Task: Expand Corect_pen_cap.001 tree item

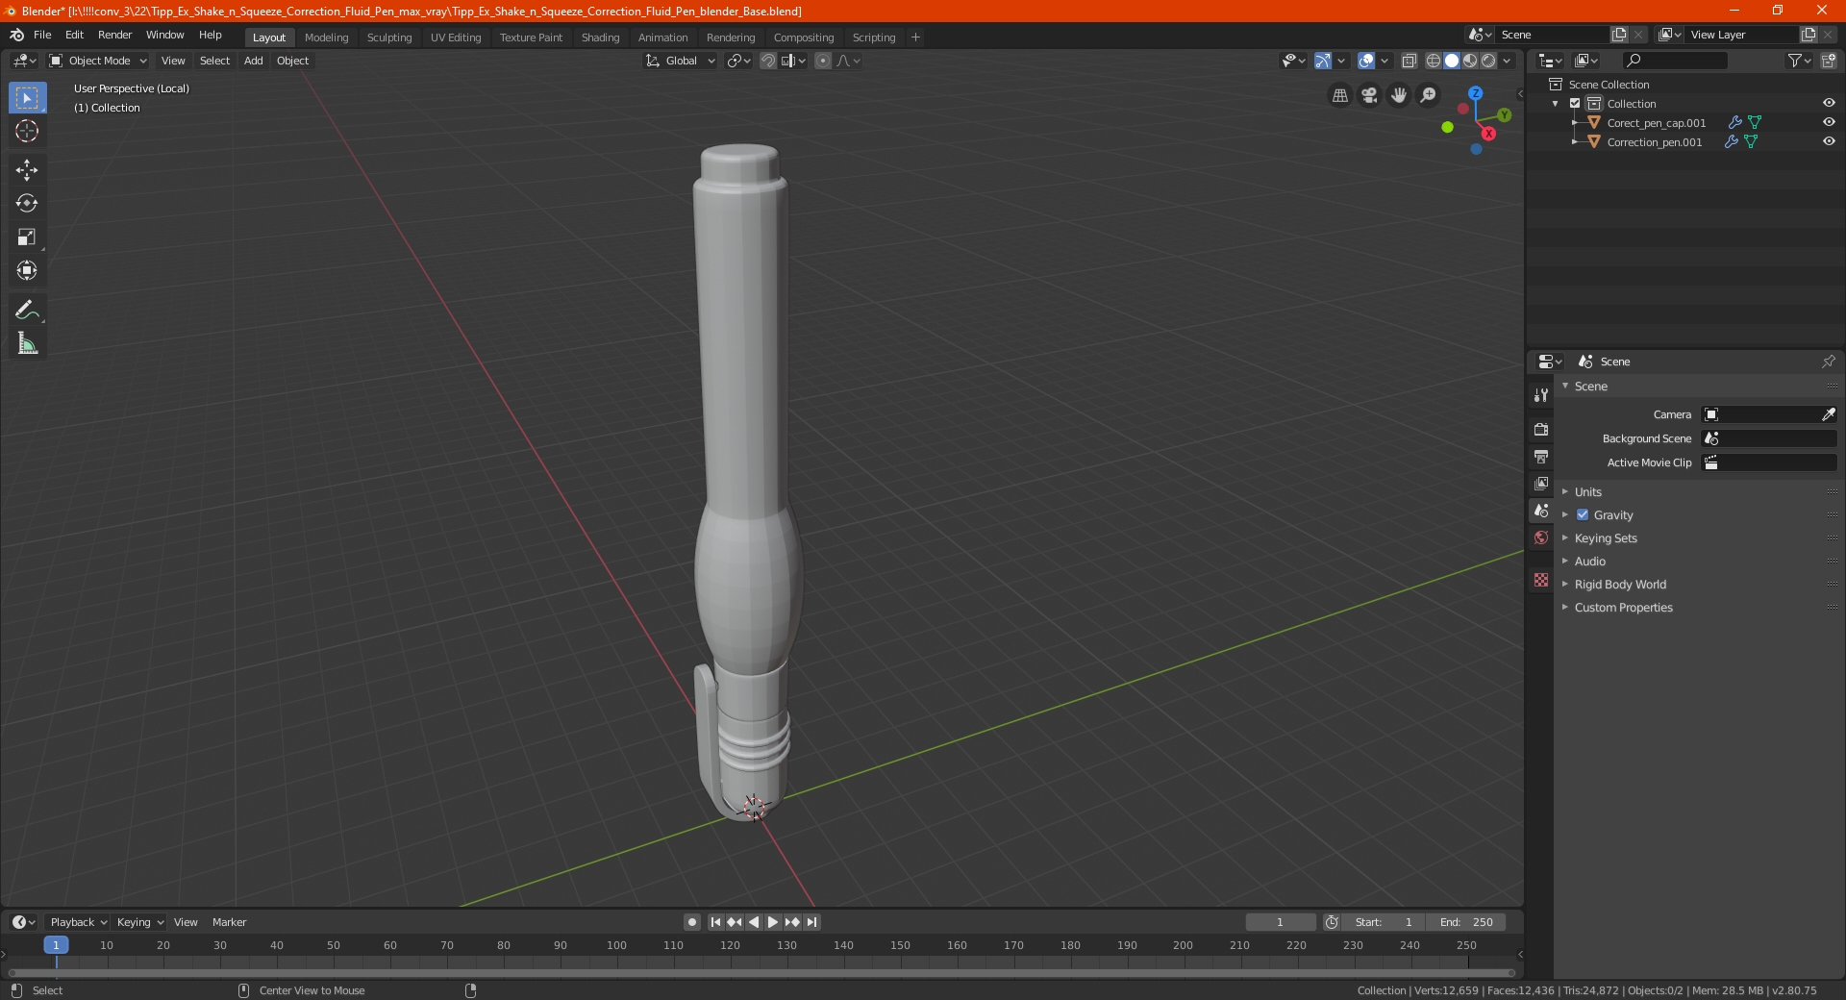Action: point(1575,122)
